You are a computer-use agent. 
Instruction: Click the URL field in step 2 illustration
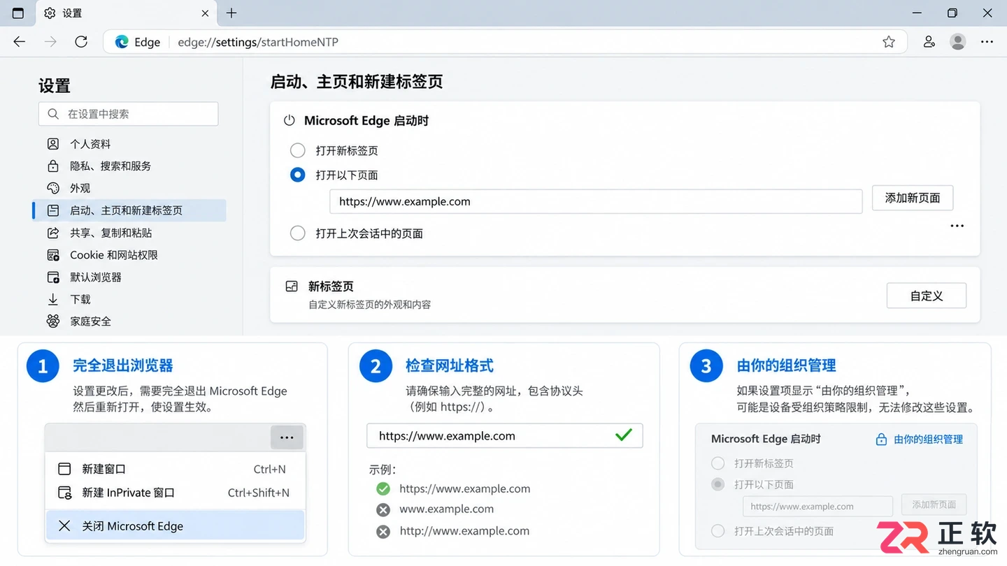(504, 435)
